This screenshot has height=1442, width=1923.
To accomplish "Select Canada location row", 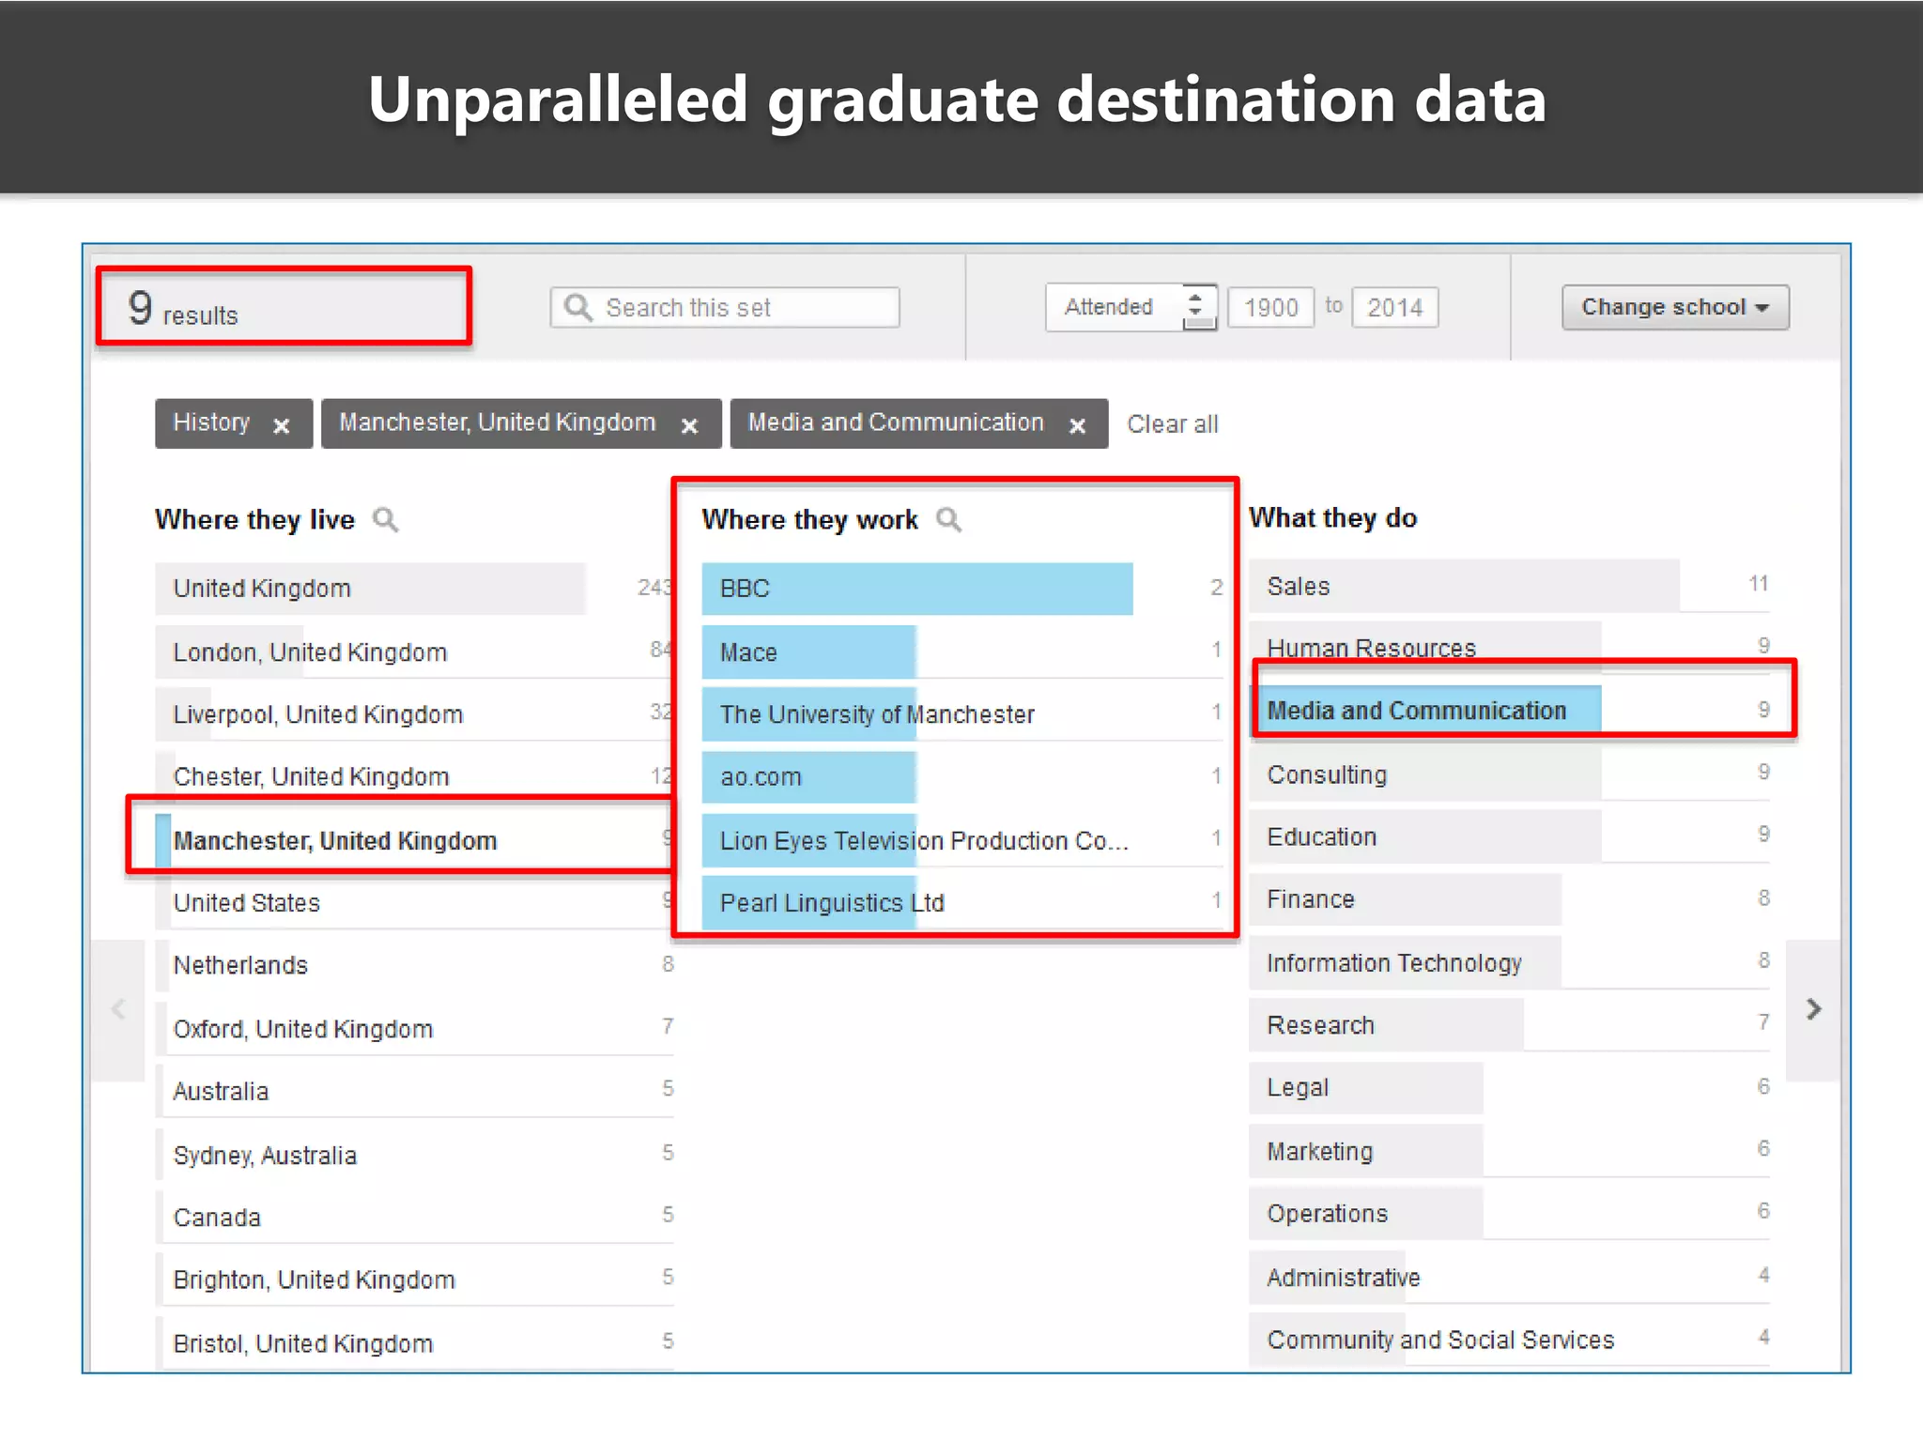I will pyautogui.click(x=414, y=1218).
